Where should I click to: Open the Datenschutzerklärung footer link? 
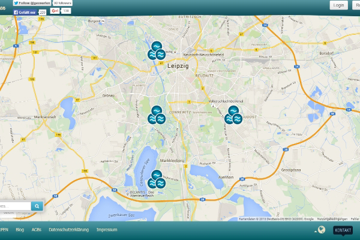[68, 230]
